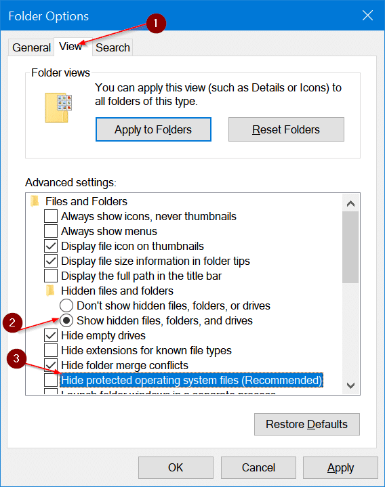Screen dimensions: 385x487
Task: Click the Advanced settings label text
Action: coord(70,182)
